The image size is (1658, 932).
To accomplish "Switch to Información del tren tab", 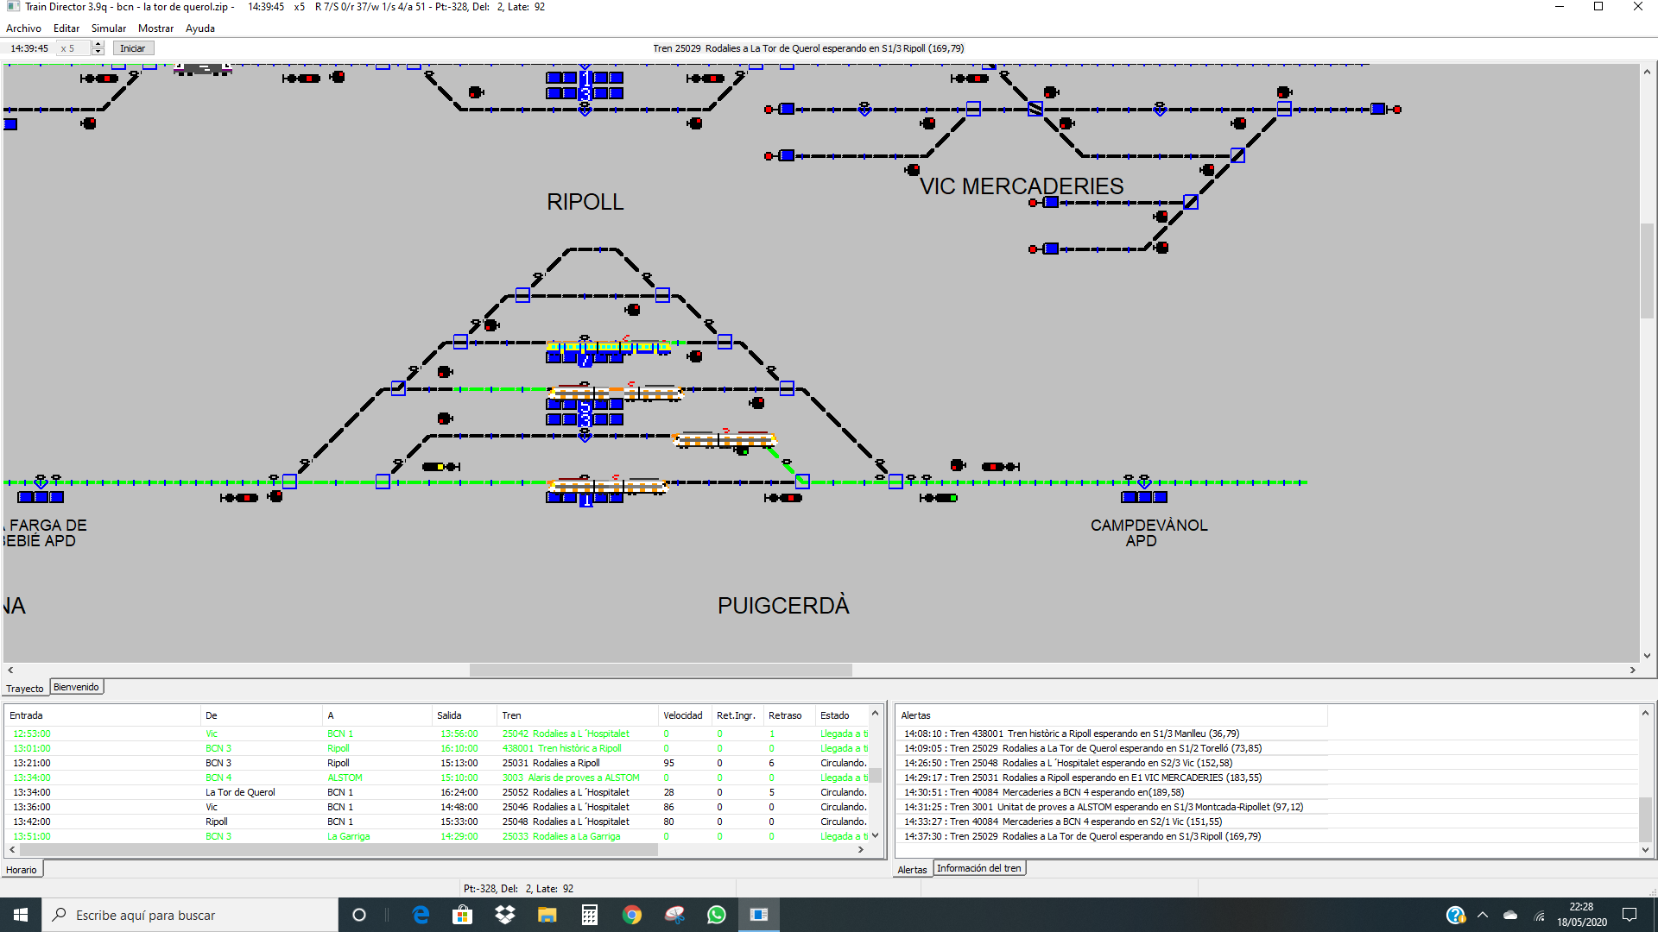I will 978,868.
